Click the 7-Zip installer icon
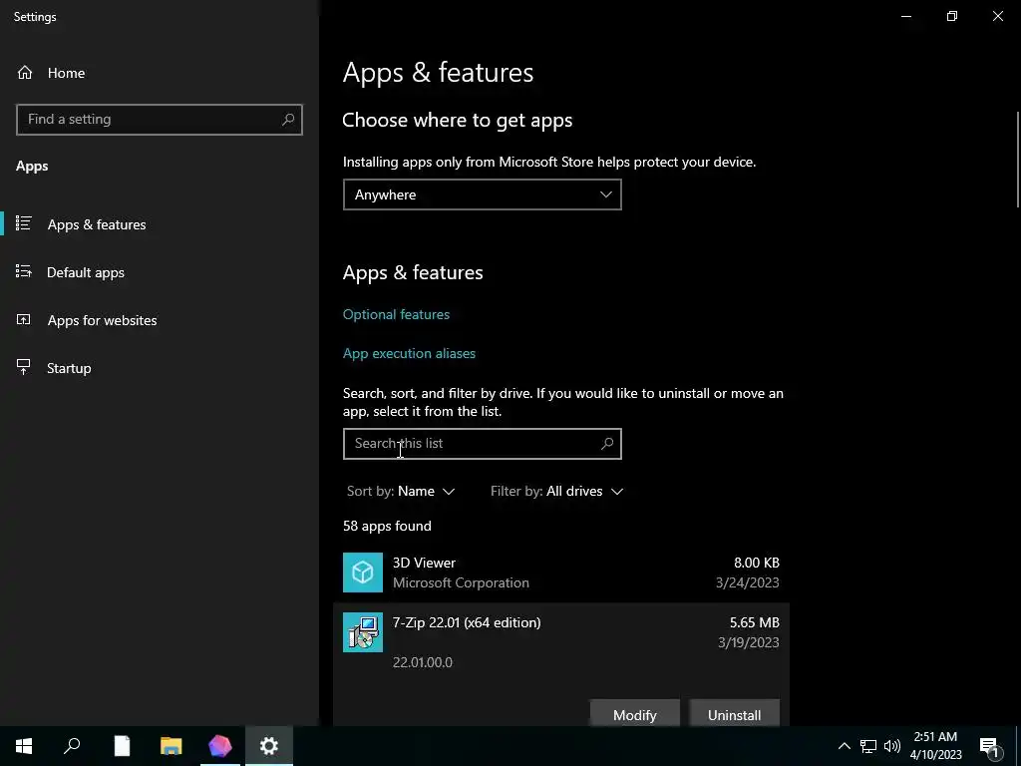1021x766 pixels. click(x=363, y=631)
